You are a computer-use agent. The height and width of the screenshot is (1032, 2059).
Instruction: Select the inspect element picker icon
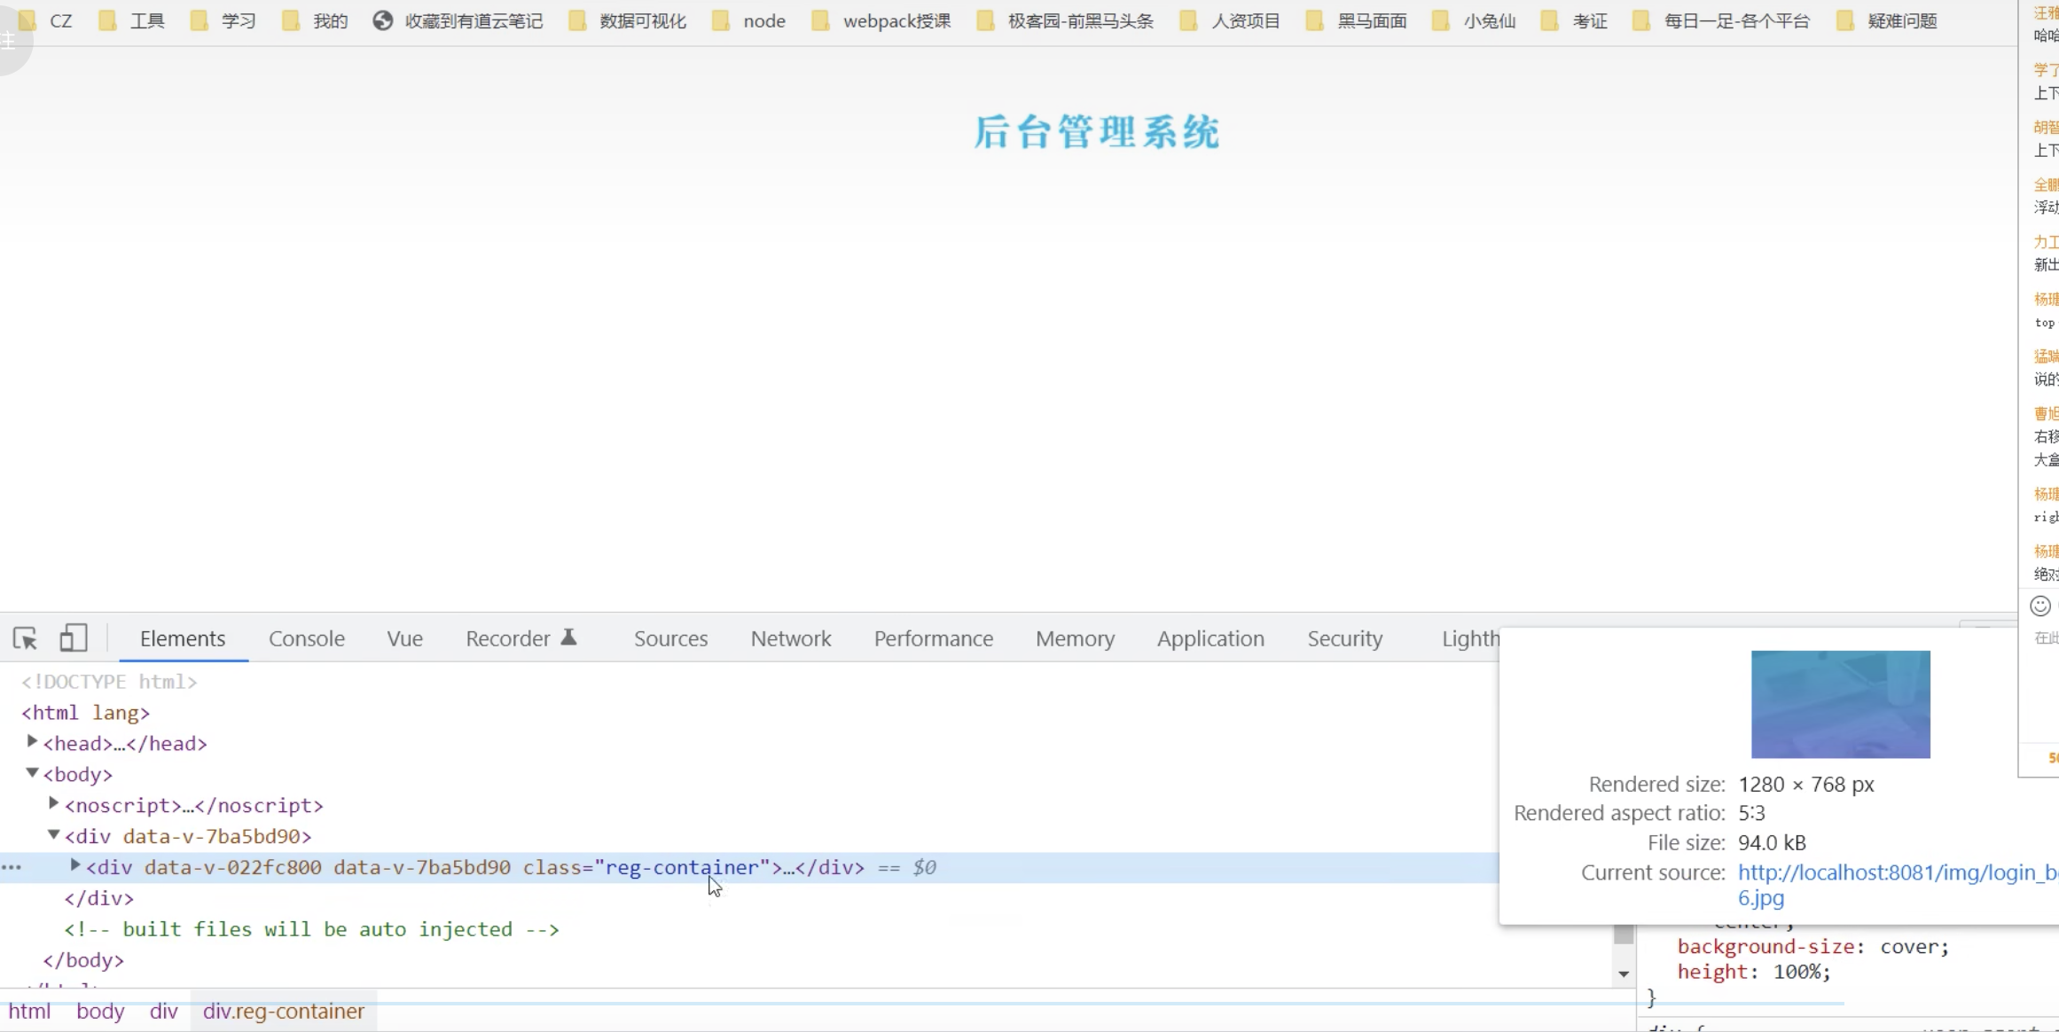25,638
